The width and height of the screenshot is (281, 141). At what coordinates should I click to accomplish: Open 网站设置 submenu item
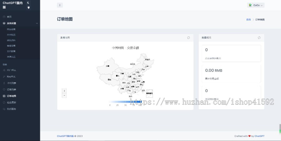(11, 29)
